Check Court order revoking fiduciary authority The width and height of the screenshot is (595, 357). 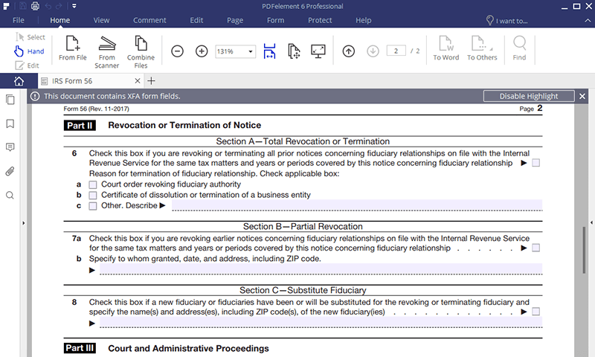(x=92, y=184)
